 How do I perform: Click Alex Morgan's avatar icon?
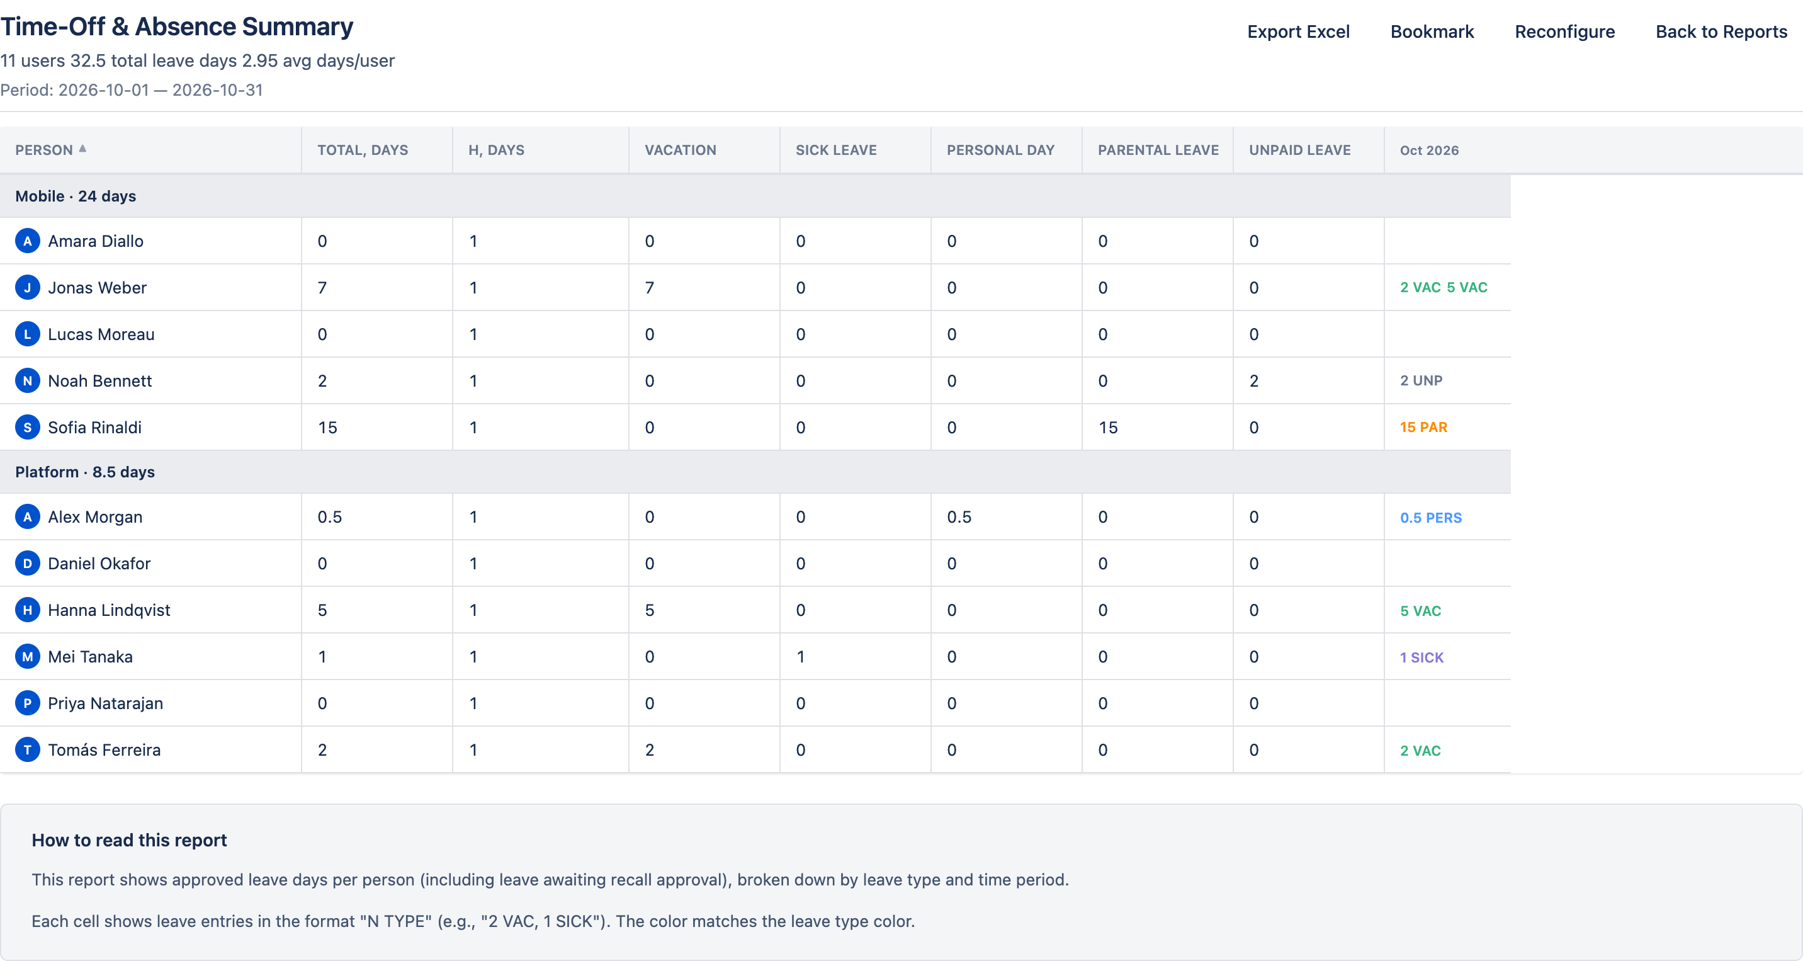(x=27, y=516)
